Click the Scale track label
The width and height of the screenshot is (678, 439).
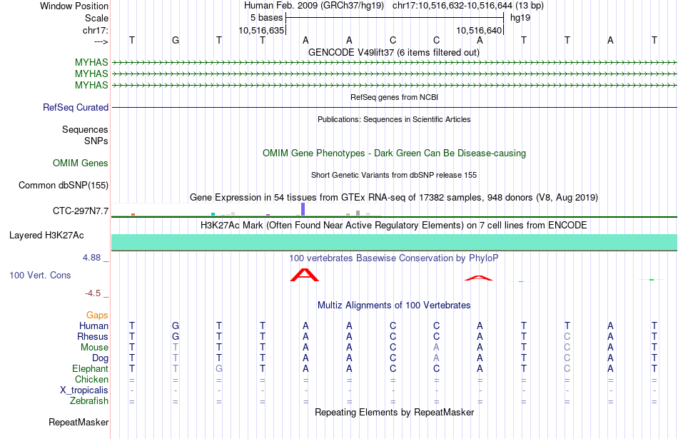pos(96,18)
